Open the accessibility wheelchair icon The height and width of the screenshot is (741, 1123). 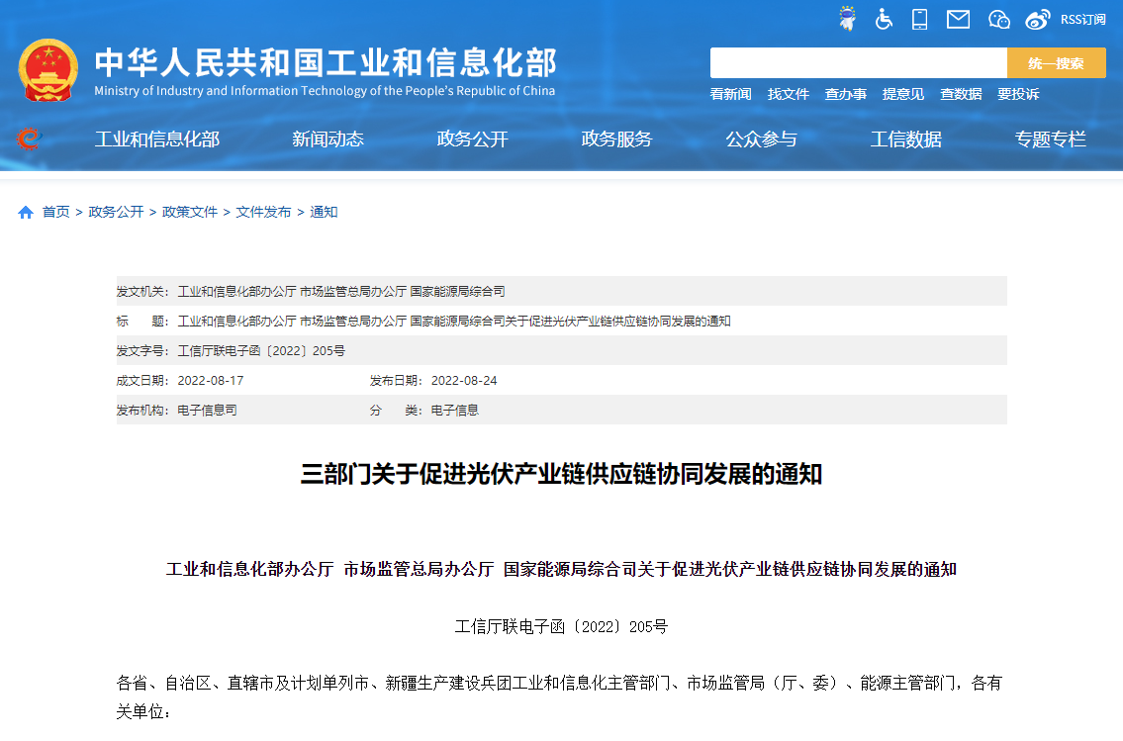884,18
